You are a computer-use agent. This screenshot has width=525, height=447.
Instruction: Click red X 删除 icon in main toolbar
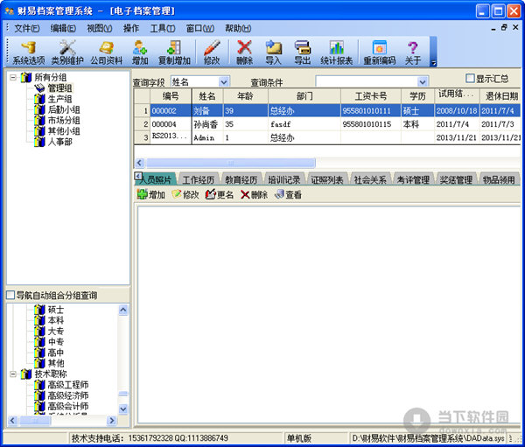[244, 52]
